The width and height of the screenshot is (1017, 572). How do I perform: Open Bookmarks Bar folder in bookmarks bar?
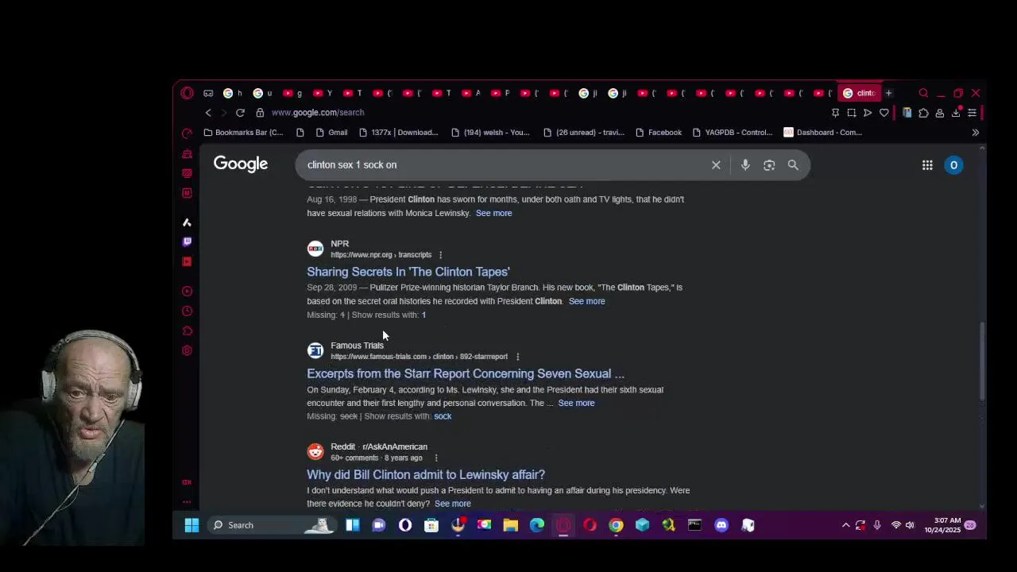tap(244, 133)
